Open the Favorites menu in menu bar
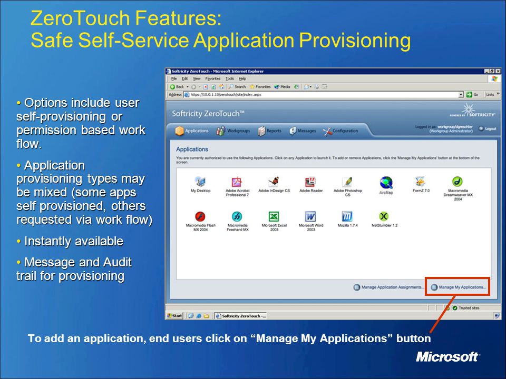 pyautogui.click(x=212, y=78)
